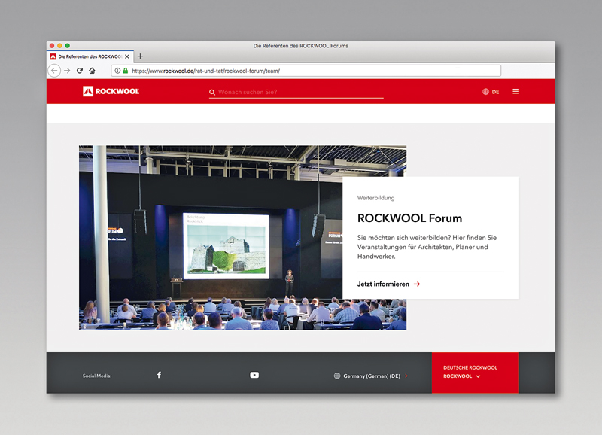
Task: Click the ROCKWOOL logo in header
Action: click(x=111, y=91)
